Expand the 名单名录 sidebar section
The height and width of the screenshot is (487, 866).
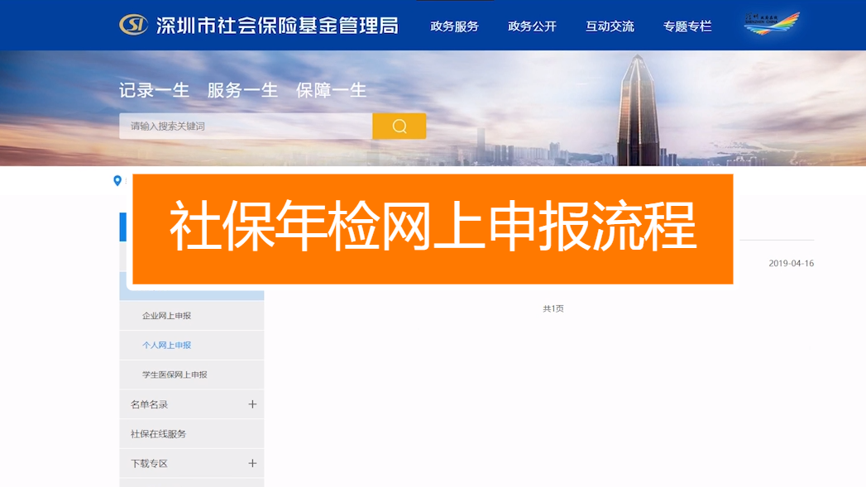point(192,404)
